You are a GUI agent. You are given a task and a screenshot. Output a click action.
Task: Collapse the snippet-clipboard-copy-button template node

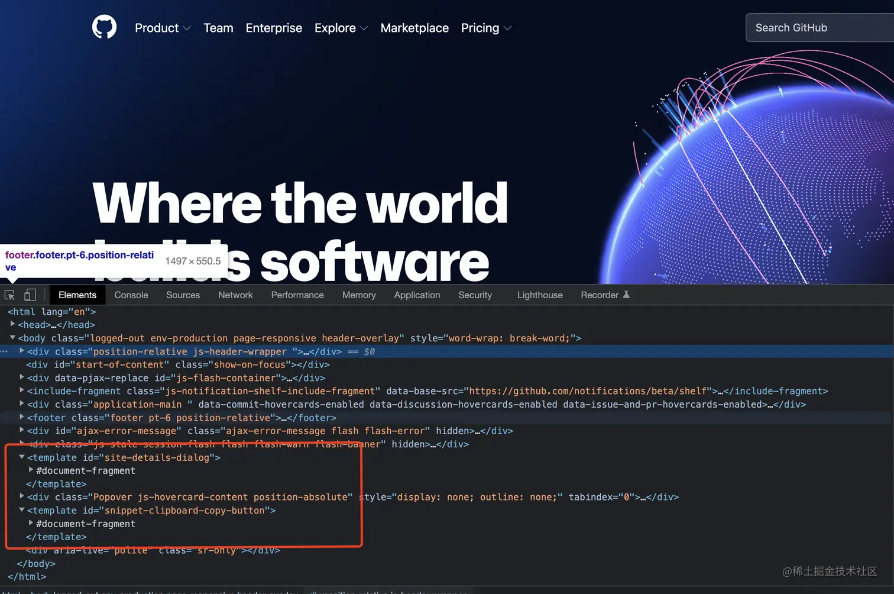pos(22,510)
